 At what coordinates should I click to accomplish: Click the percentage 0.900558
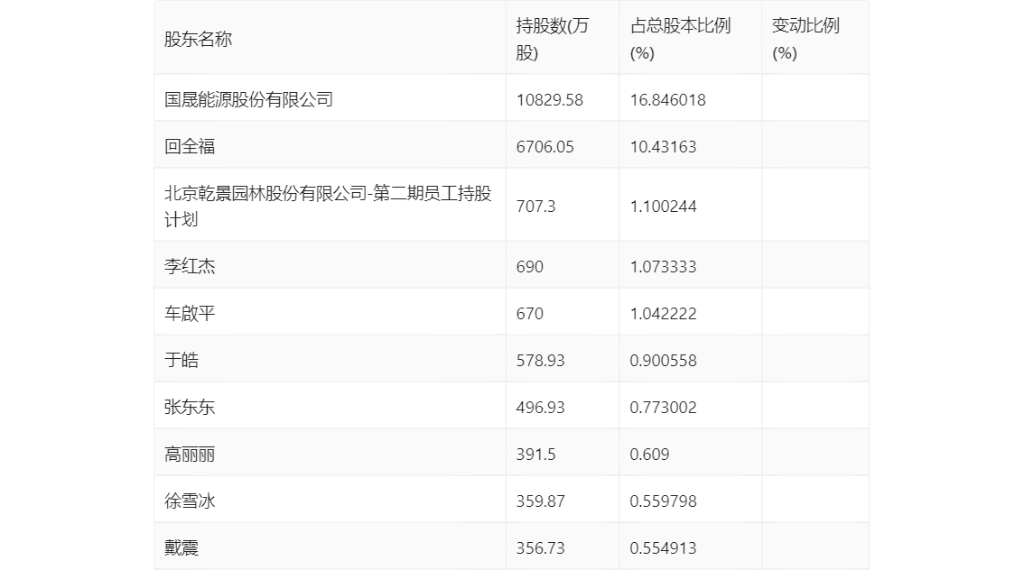[663, 361]
